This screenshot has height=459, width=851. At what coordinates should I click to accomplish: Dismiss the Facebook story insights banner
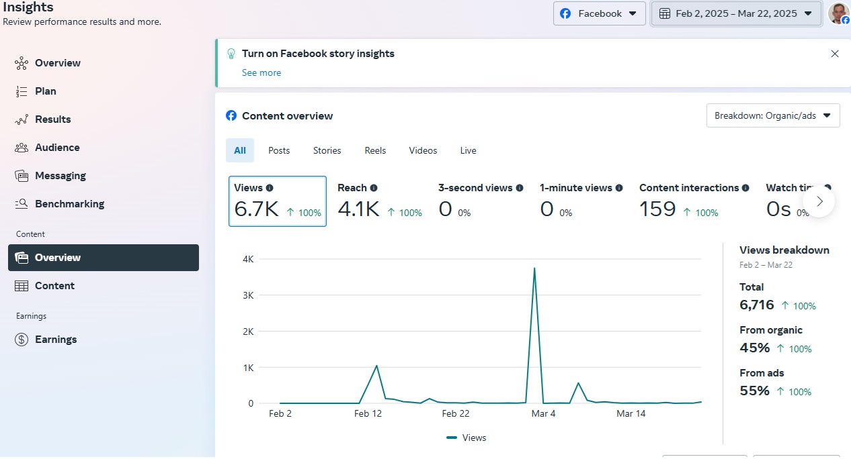click(835, 54)
